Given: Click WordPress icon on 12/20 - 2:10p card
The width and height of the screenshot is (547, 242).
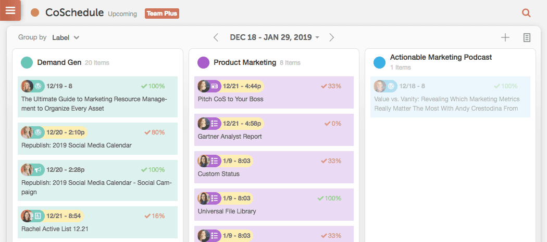Looking at the screenshot, I should coord(39,132).
